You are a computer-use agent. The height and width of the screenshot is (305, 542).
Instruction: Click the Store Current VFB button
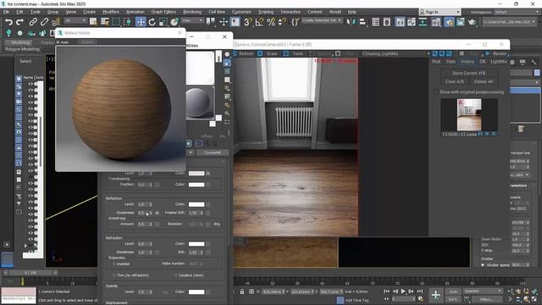pos(468,73)
